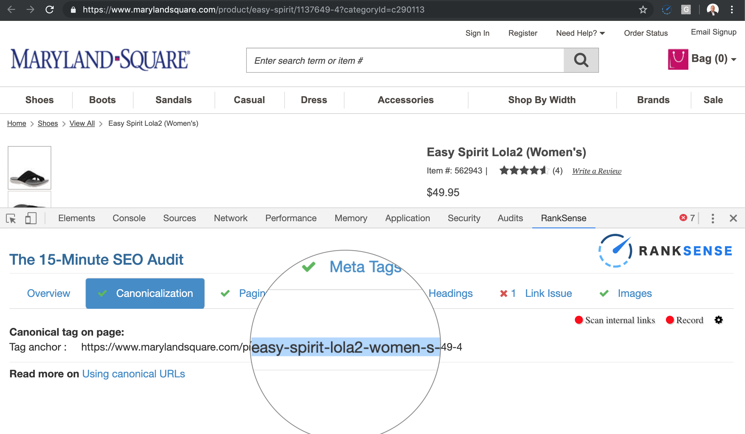This screenshot has width=745, height=434.
Task: Activate DevTools inspect element icon
Action: (x=11, y=218)
